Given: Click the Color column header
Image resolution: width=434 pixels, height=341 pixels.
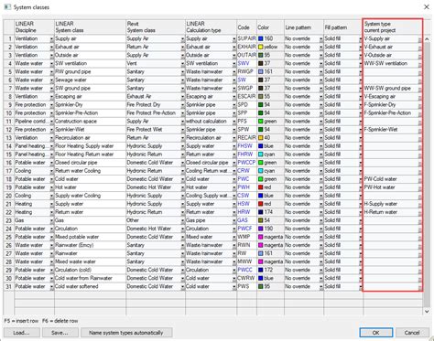Looking at the screenshot, I should coord(270,27).
